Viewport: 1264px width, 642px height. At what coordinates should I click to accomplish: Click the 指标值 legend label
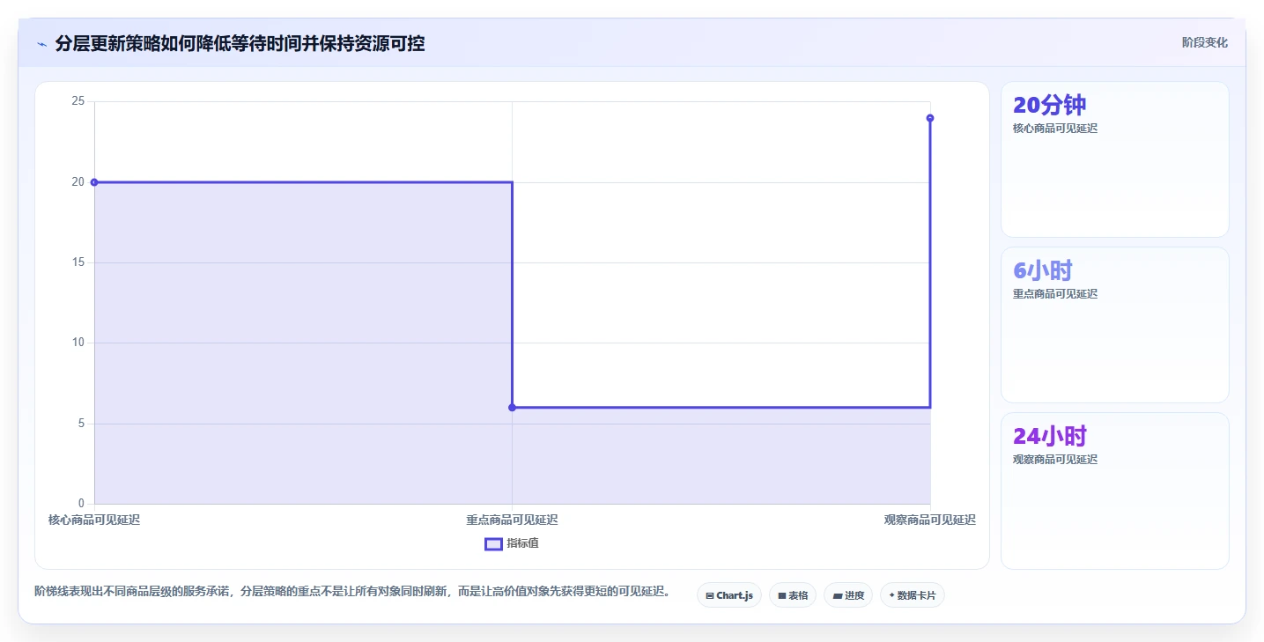tap(522, 543)
